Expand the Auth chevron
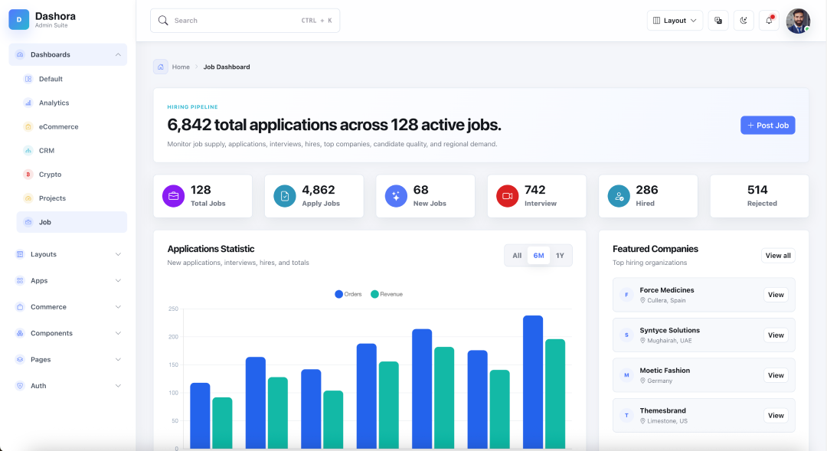The width and height of the screenshot is (827, 451). click(x=118, y=386)
